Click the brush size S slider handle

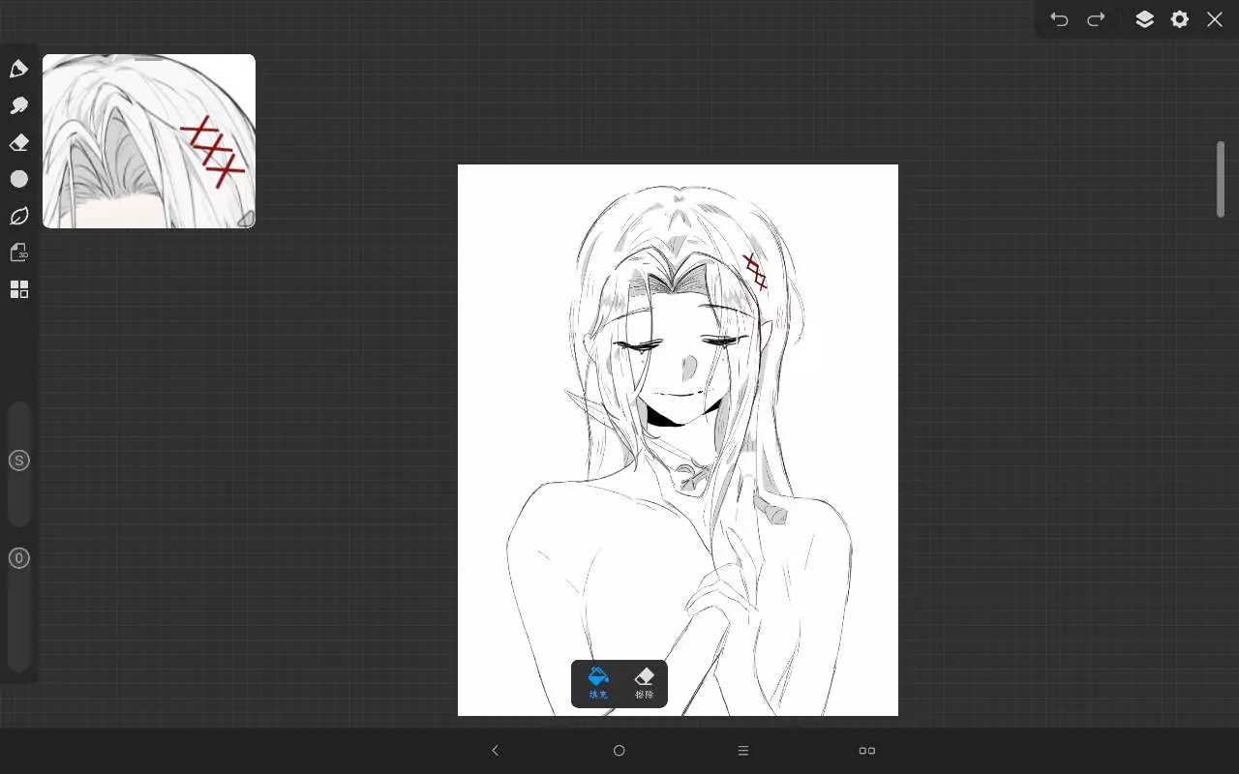click(x=18, y=461)
